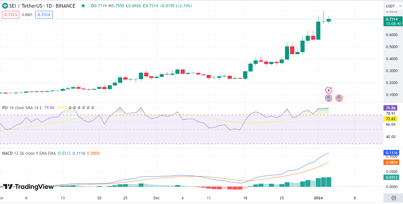Click the tallest MACD histogram bar
The width and height of the screenshot is (403, 204).
point(329,182)
